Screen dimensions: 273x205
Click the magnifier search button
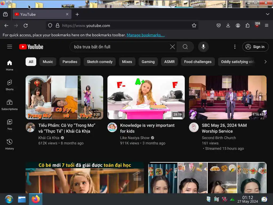tap(185, 47)
